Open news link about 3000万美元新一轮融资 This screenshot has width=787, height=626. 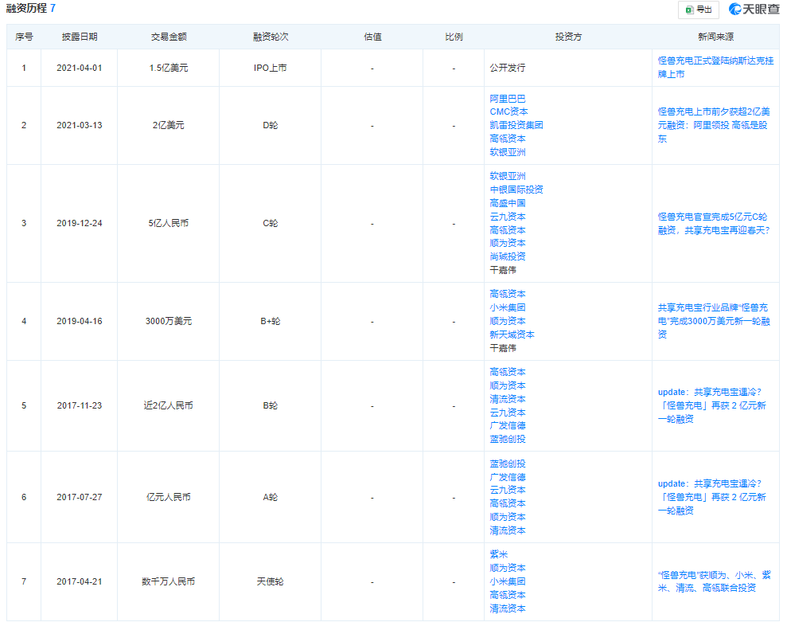coord(714,321)
